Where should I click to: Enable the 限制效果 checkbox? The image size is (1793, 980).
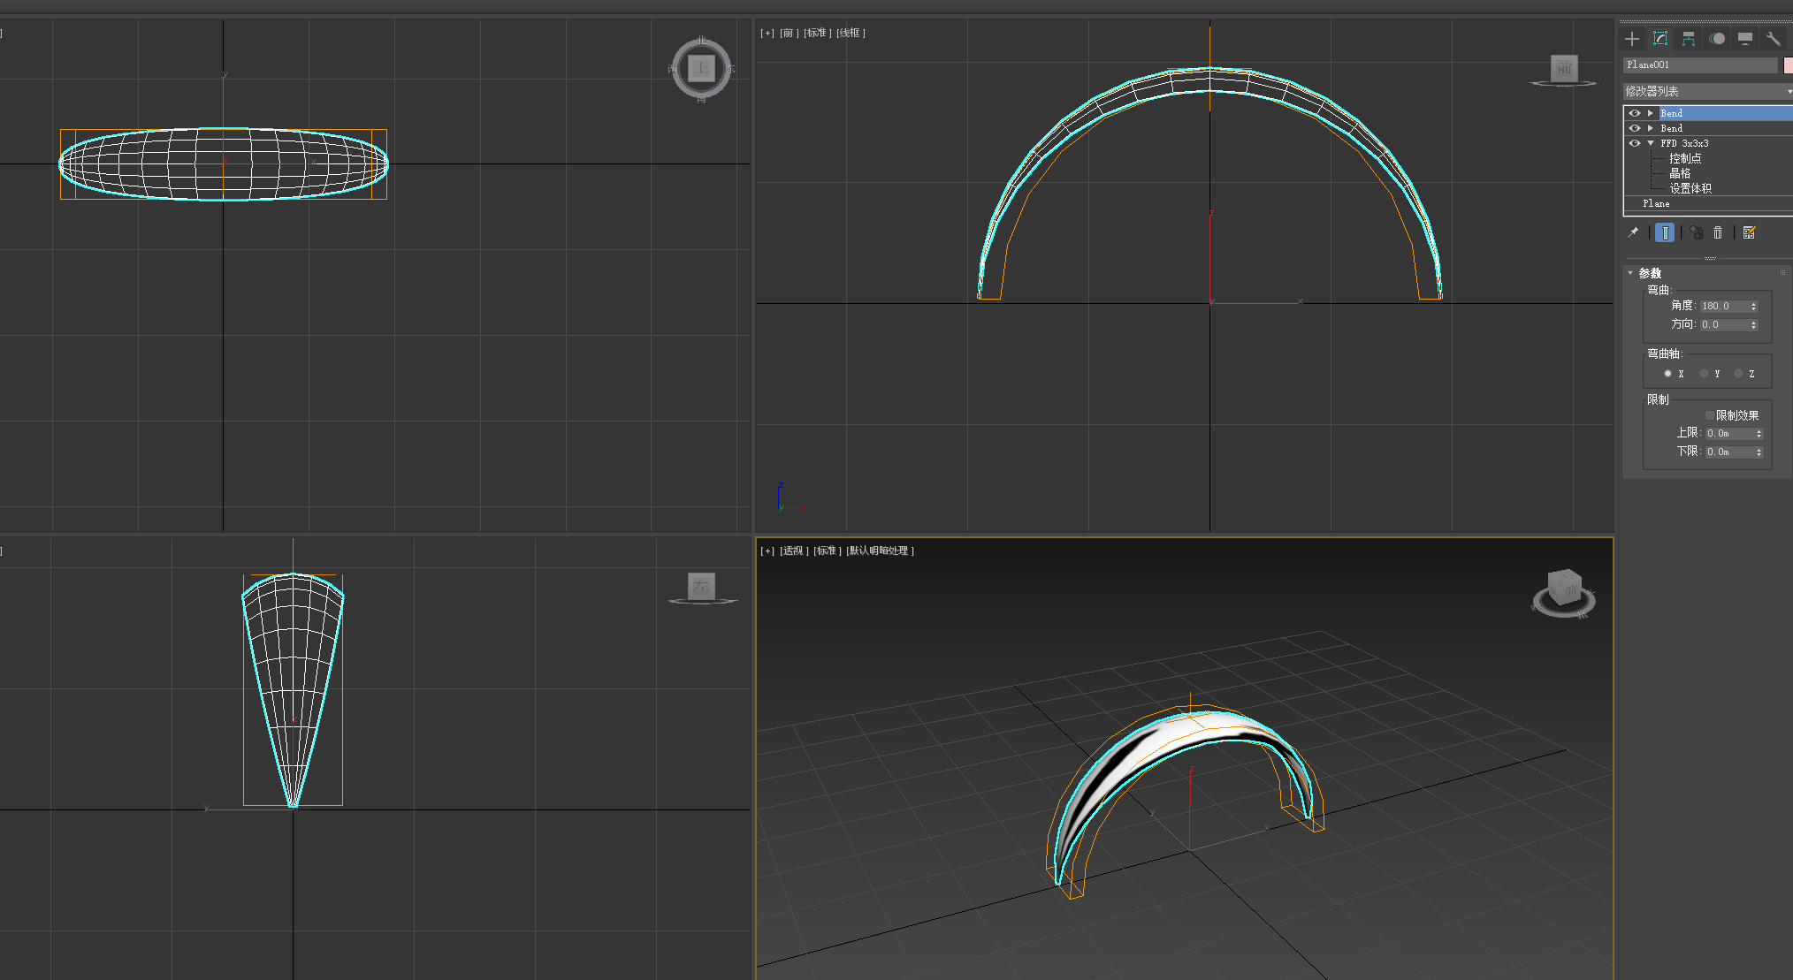tap(1710, 415)
